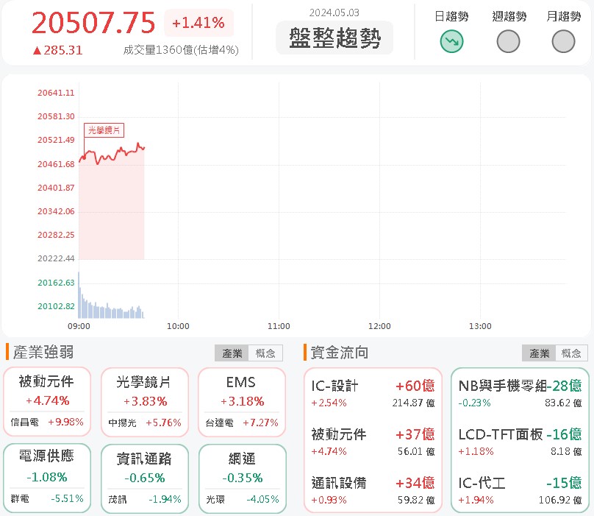
Task: Click the IC-代工 -15億 outflow row
Action: point(520,490)
